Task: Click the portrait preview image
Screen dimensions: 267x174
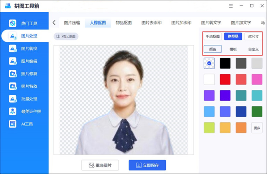Action: [124, 100]
